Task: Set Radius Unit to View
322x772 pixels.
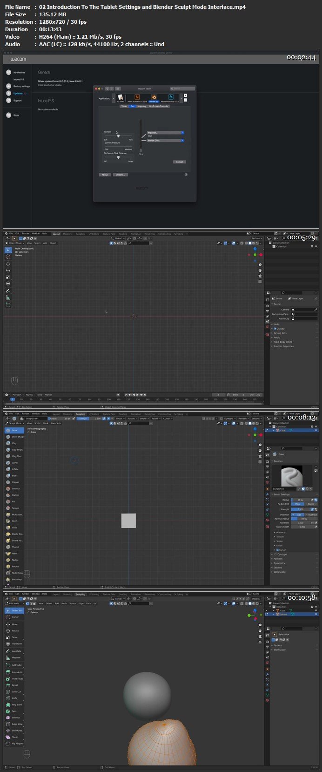Action: (298, 504)
